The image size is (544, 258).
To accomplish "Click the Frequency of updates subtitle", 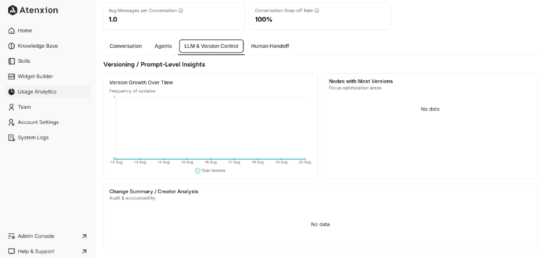I will point(132,91).
